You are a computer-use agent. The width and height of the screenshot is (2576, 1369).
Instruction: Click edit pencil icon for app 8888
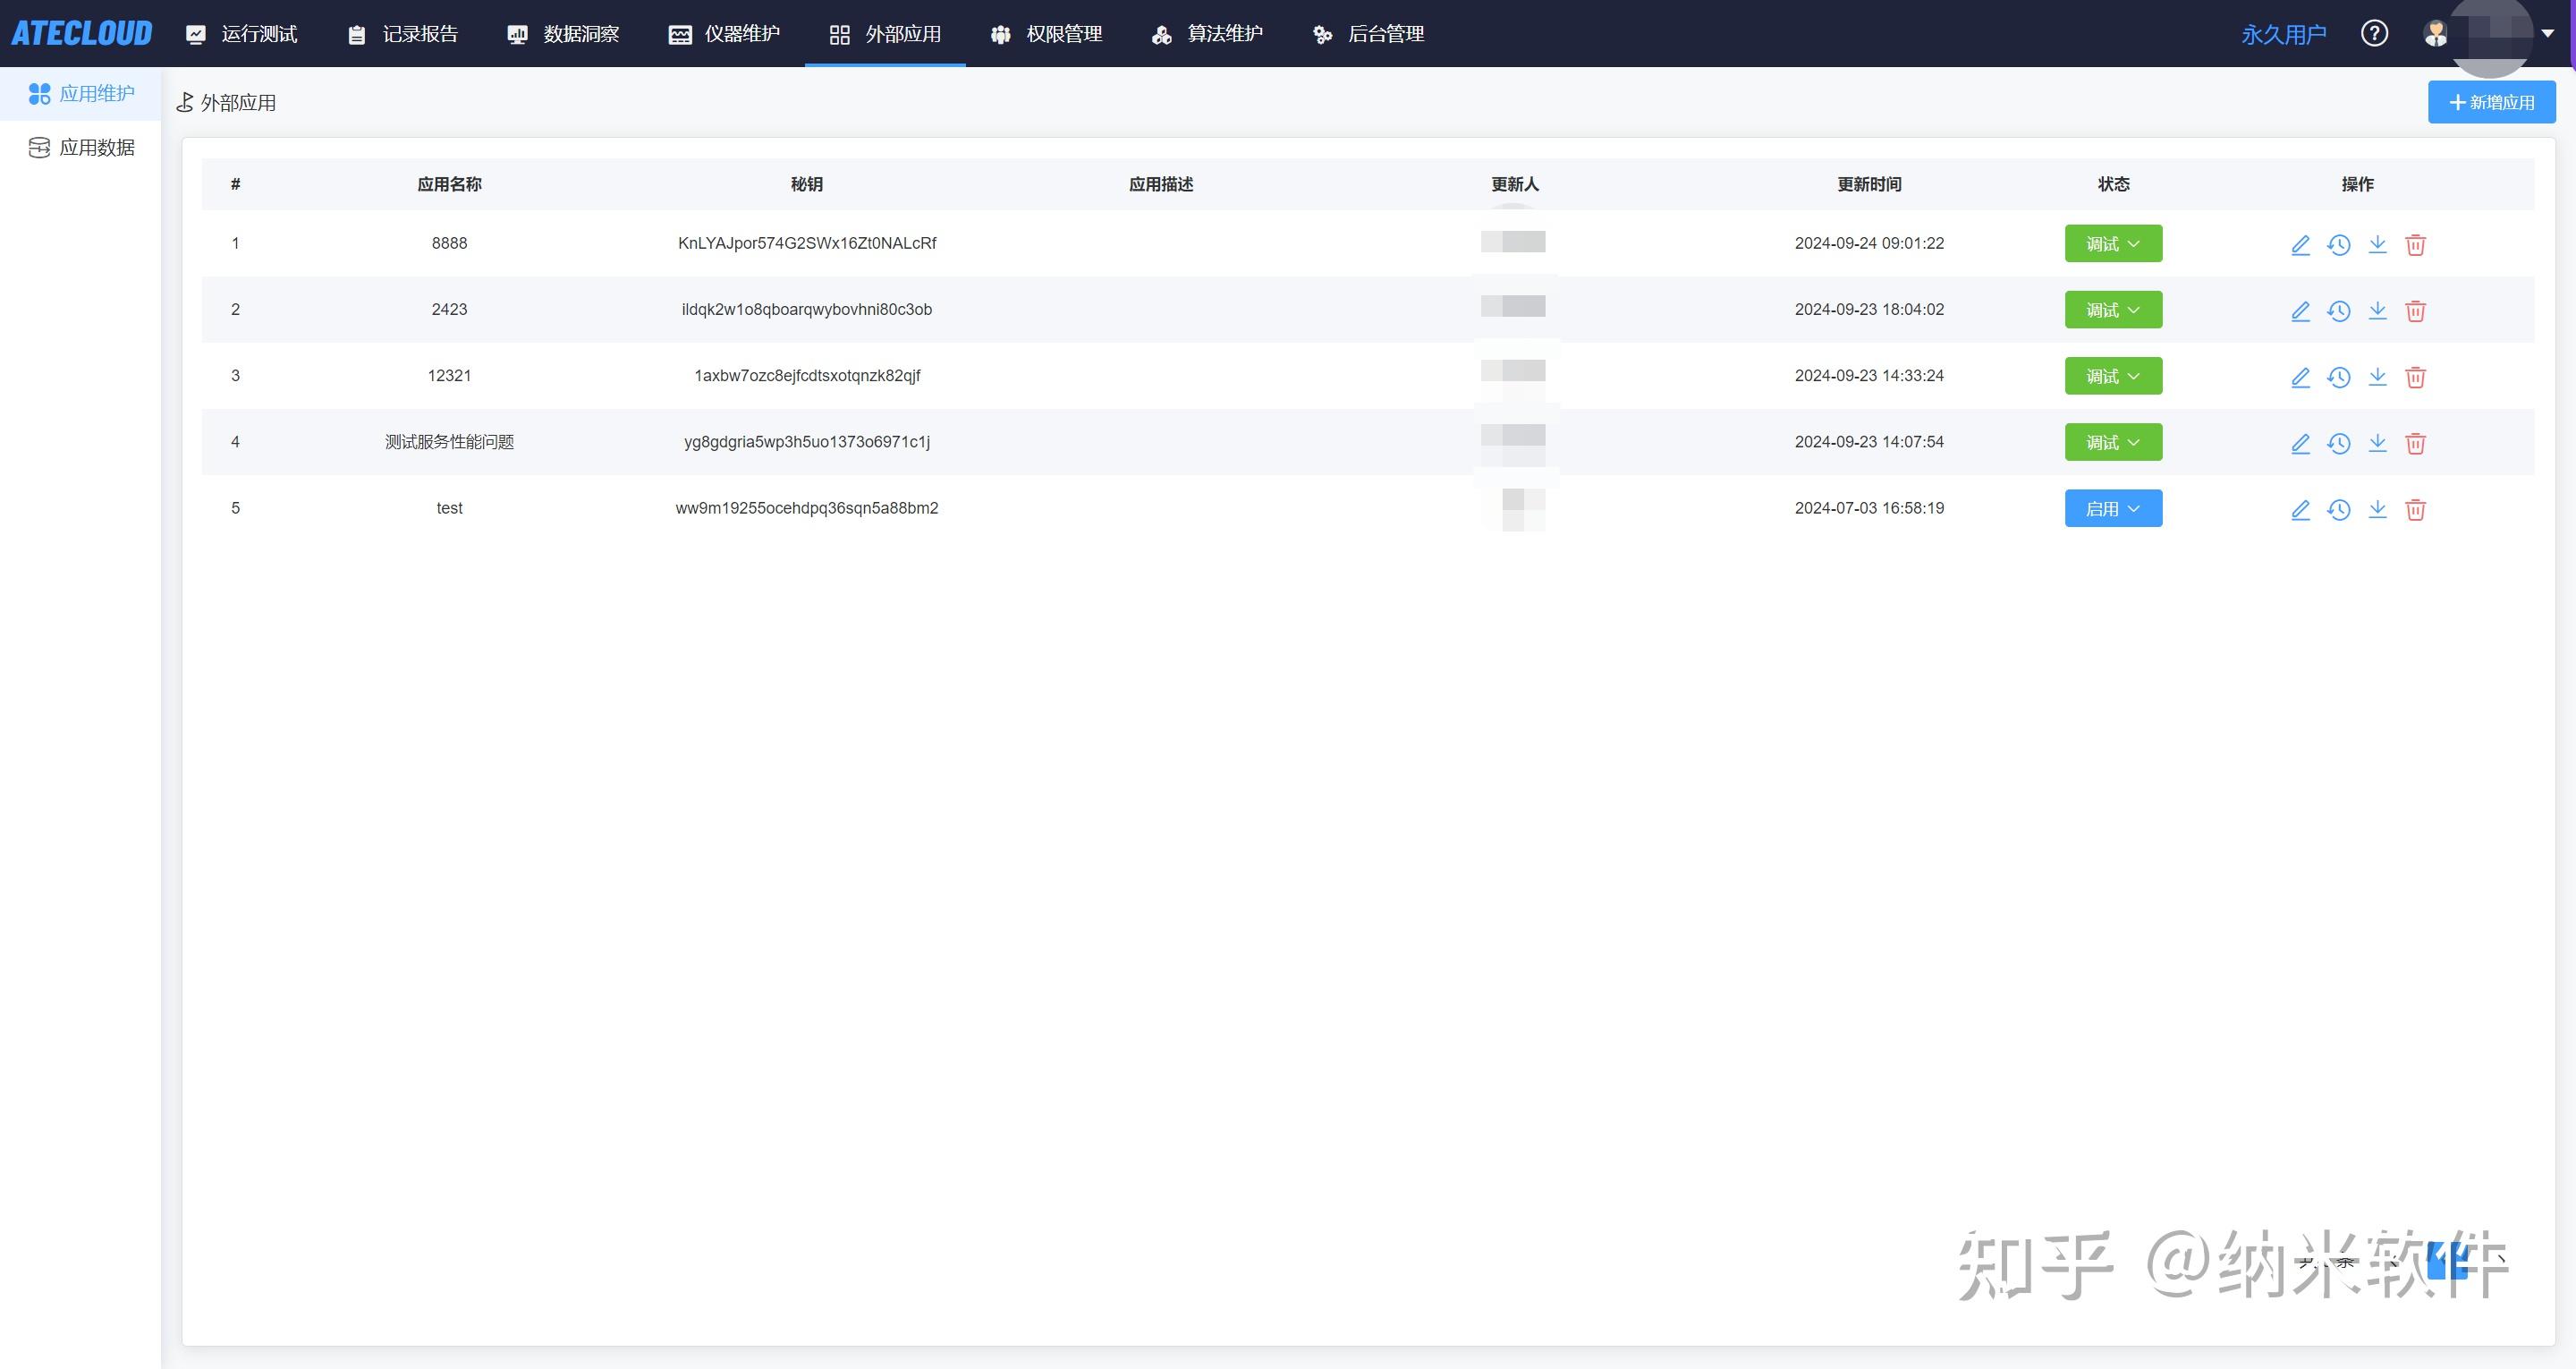[2300, 244]
